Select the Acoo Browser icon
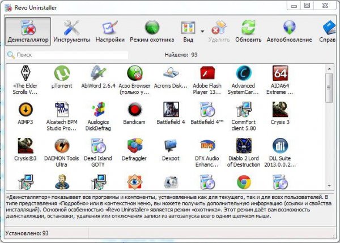 [x=135, y=73]
